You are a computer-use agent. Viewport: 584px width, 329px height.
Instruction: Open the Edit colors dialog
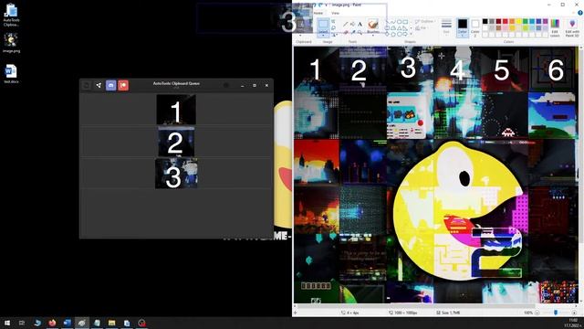[555, 27]
